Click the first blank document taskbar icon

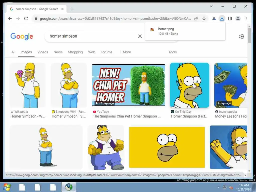point(22,187)
